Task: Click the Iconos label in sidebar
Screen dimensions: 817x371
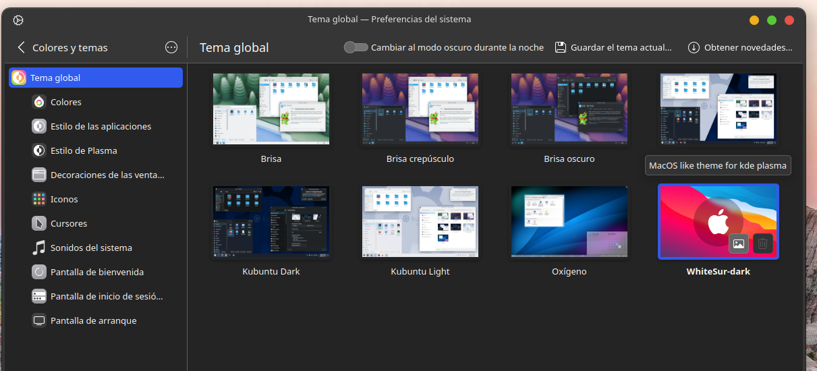Action: [x=64, y=199]
